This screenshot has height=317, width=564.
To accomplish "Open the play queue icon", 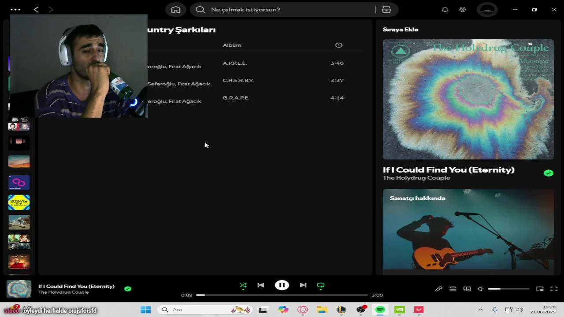I will pyautogui.click(x=453, y=289).
